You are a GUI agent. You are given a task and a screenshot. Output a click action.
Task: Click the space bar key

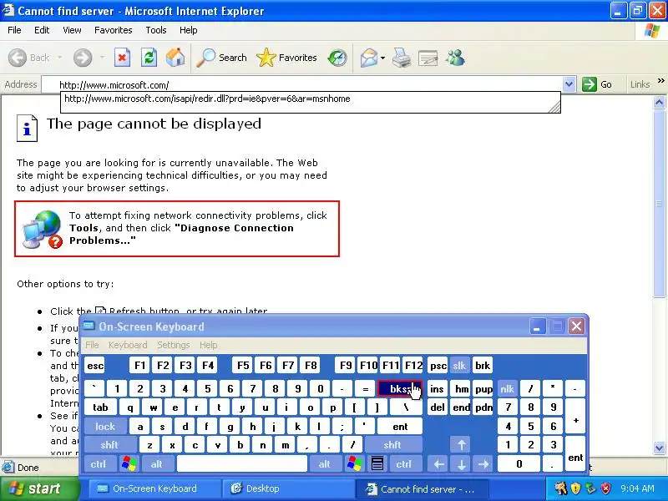click(x=242, y=464)
